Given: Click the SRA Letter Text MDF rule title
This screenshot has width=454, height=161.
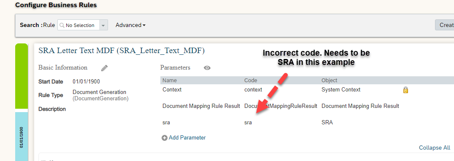Looking at the screenshot, I should 122,51.
